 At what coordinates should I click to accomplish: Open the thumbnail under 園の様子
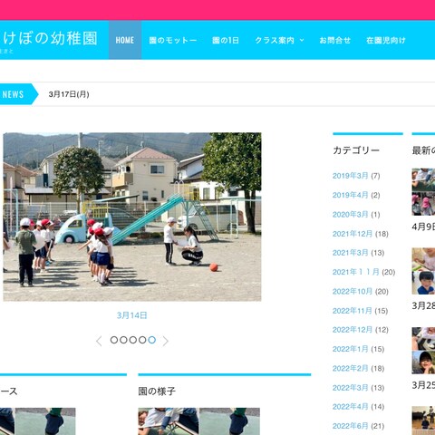point(199,421)
